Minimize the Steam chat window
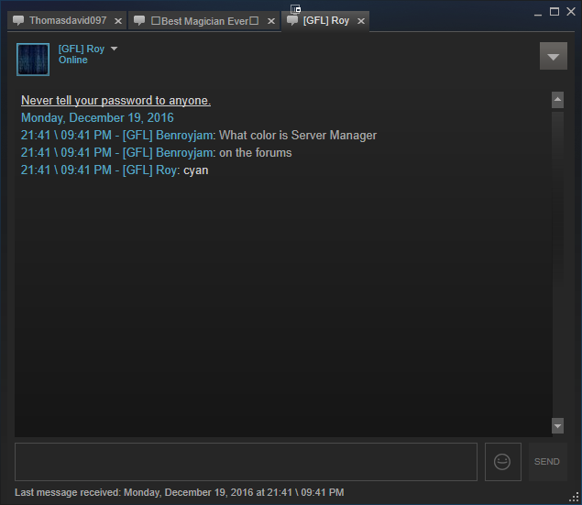 [538, 12]
